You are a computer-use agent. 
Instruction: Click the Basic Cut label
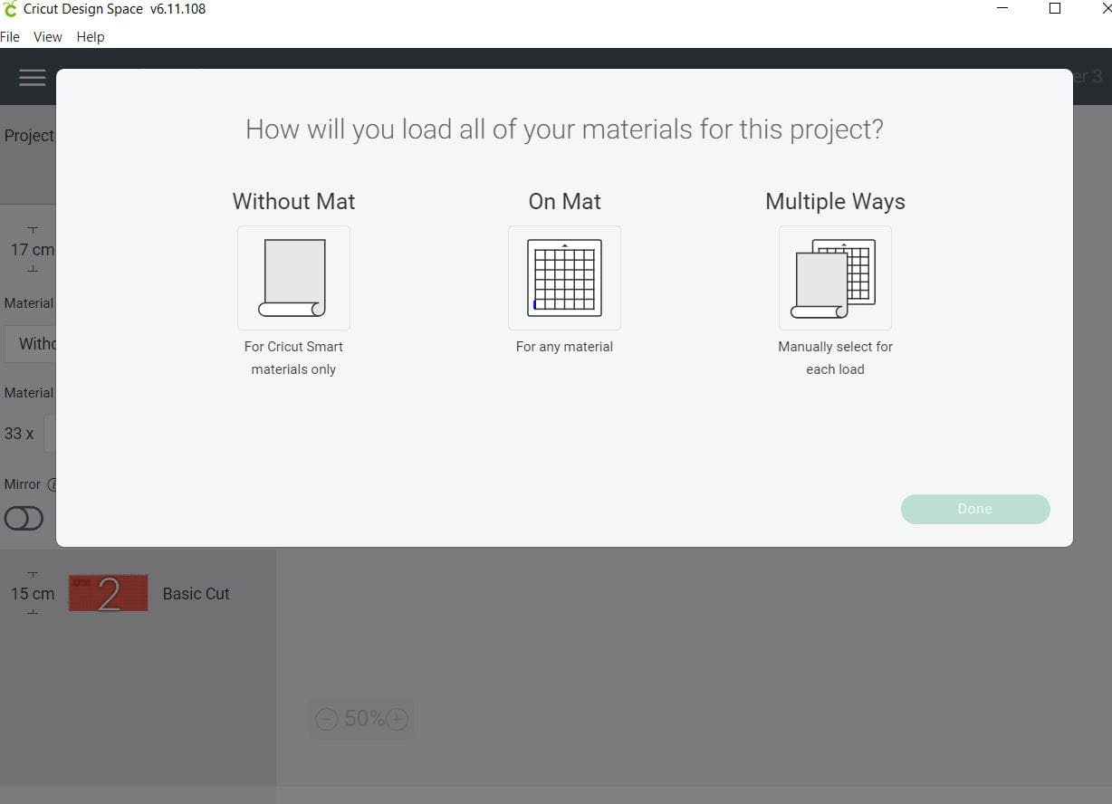(197, 594)
